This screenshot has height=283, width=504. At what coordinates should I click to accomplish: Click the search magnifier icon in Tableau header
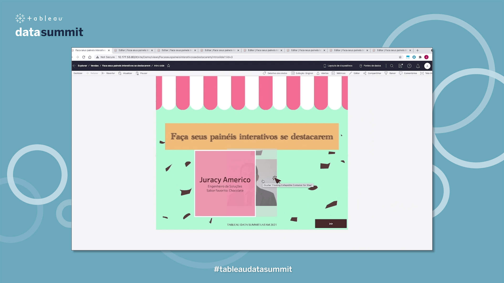click(x=392, y=66)
